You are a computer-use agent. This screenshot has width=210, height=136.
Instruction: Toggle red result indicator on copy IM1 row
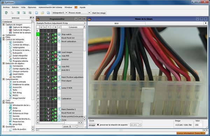(x=56, y=56)
